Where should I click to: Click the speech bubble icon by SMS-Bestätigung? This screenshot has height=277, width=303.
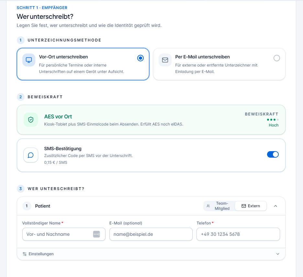[31, 155]
